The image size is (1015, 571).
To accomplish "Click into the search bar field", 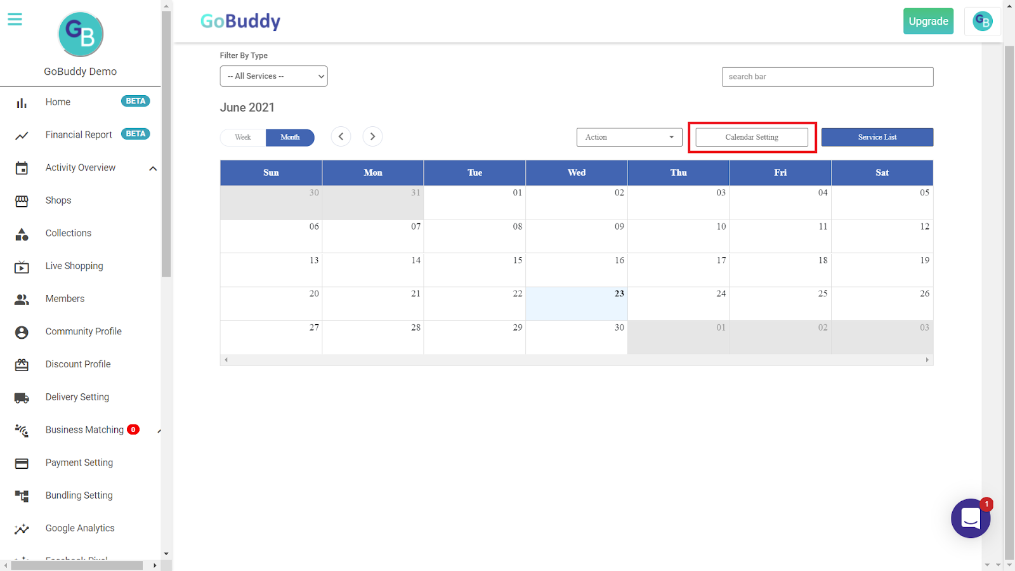I will [x=827, y=77].
